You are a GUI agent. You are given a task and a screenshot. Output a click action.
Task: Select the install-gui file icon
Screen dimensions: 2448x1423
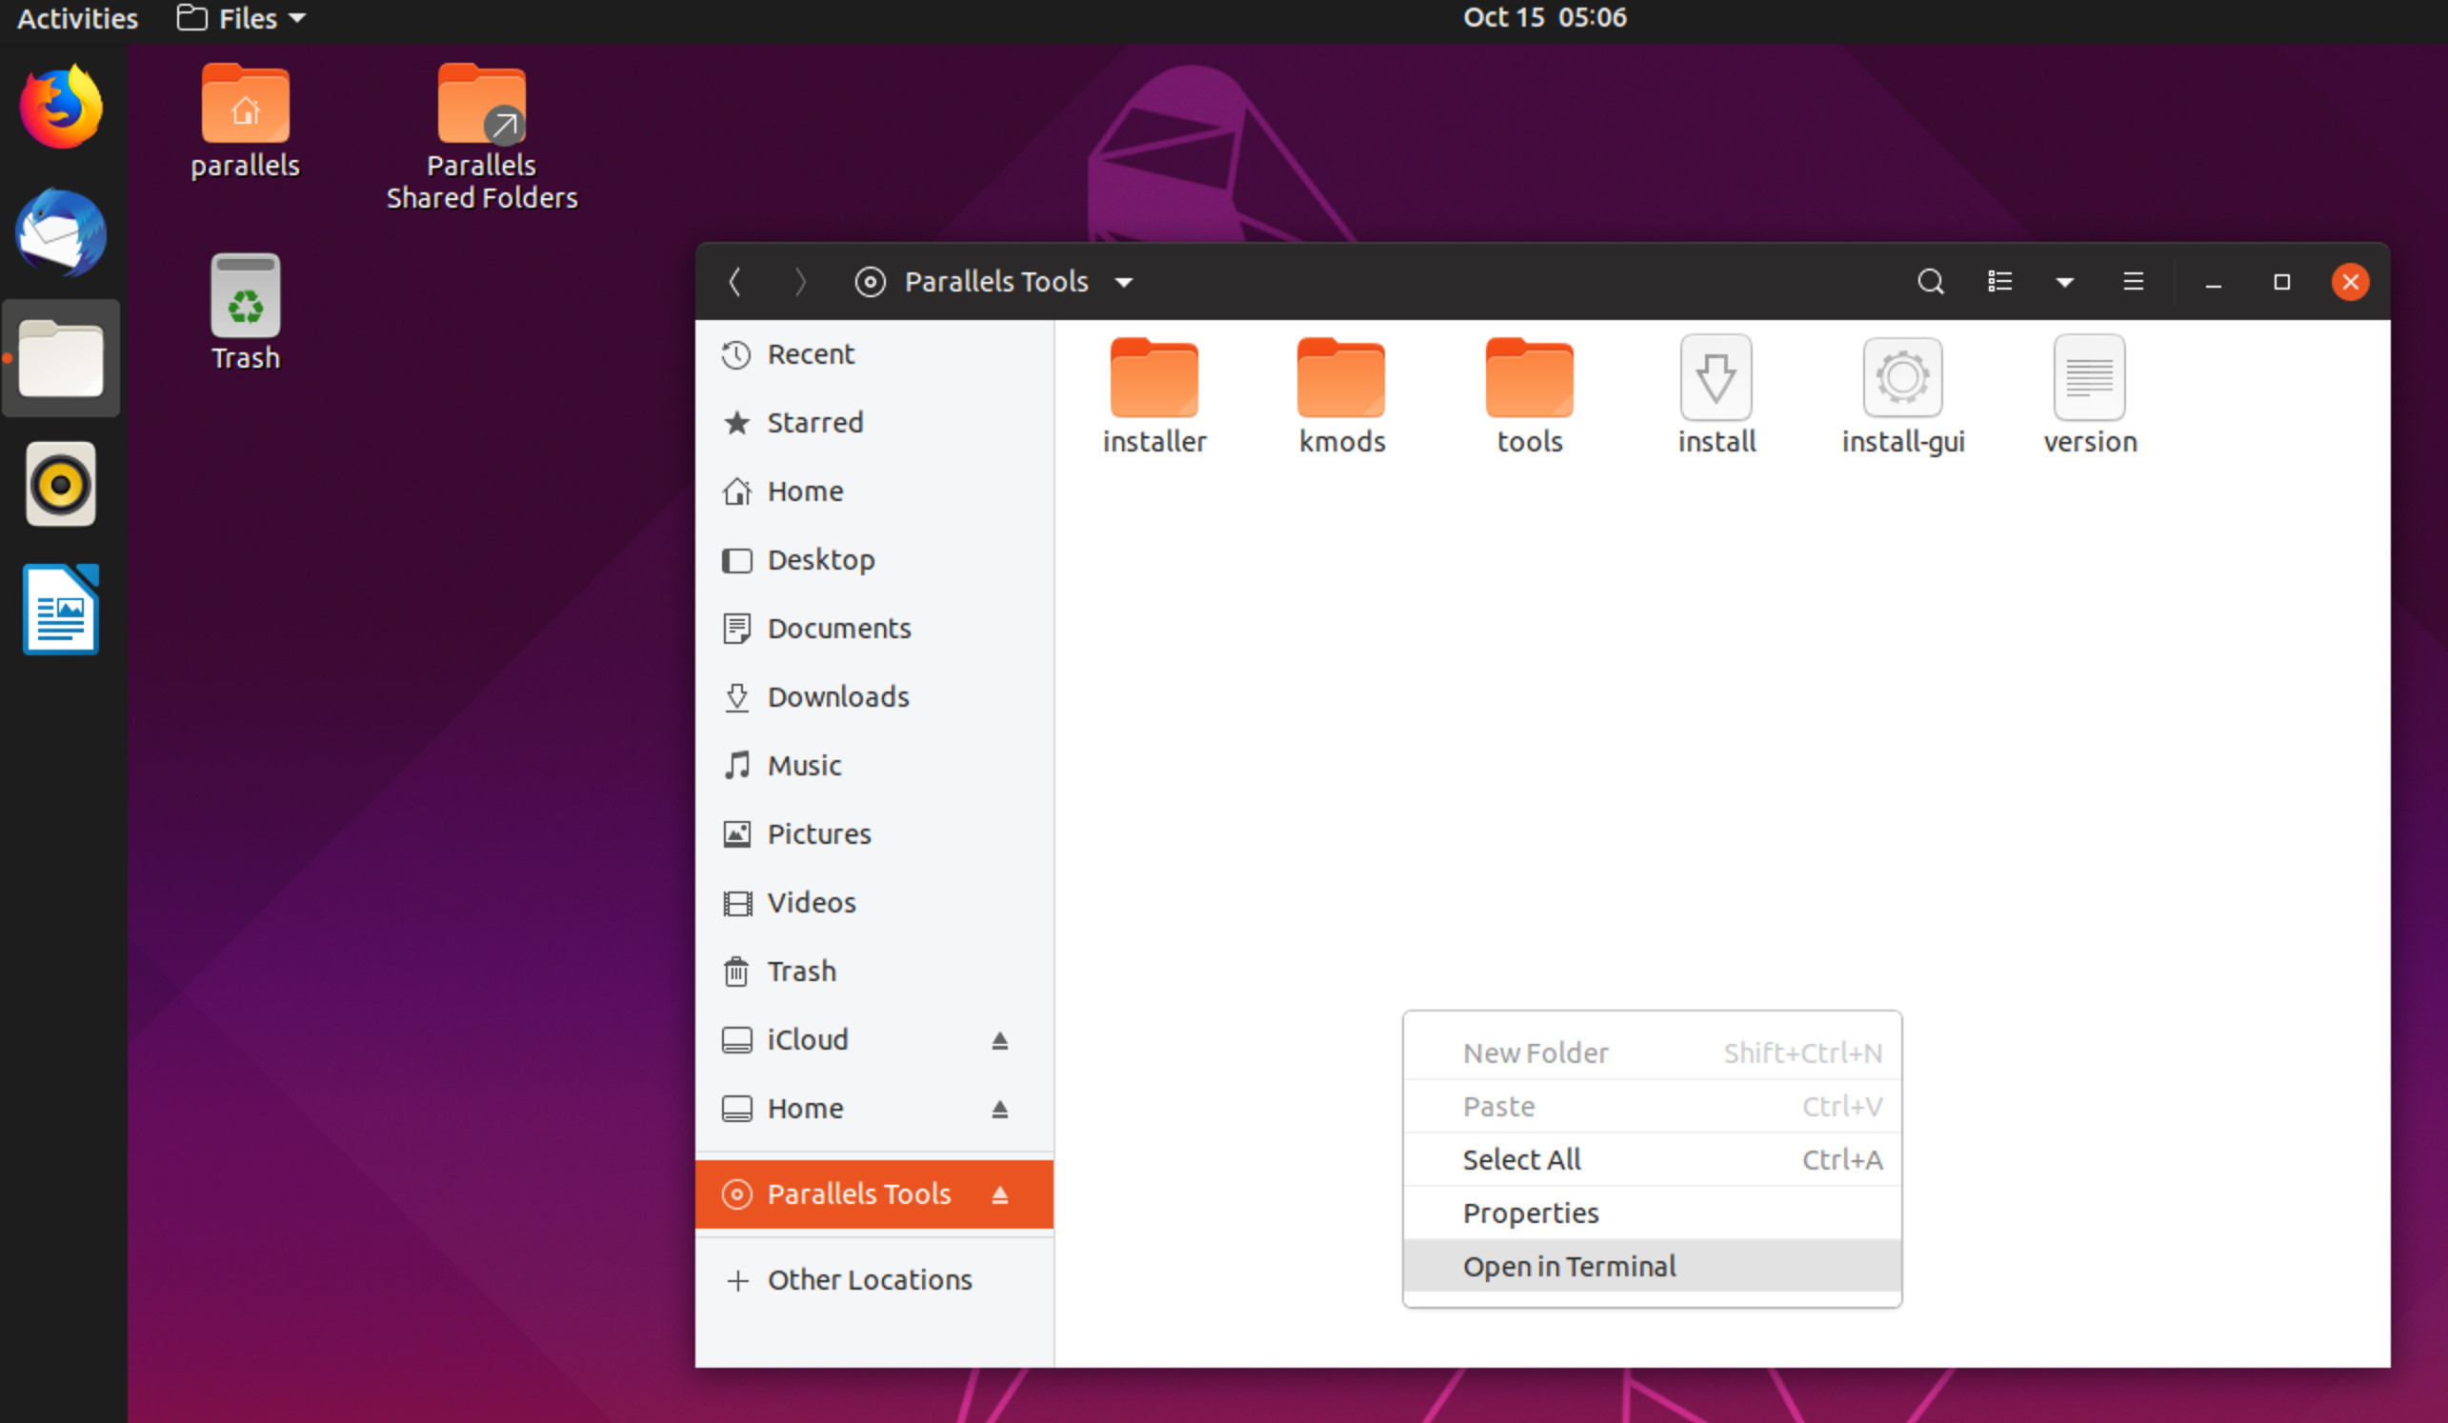click(x=1902, y=379)
